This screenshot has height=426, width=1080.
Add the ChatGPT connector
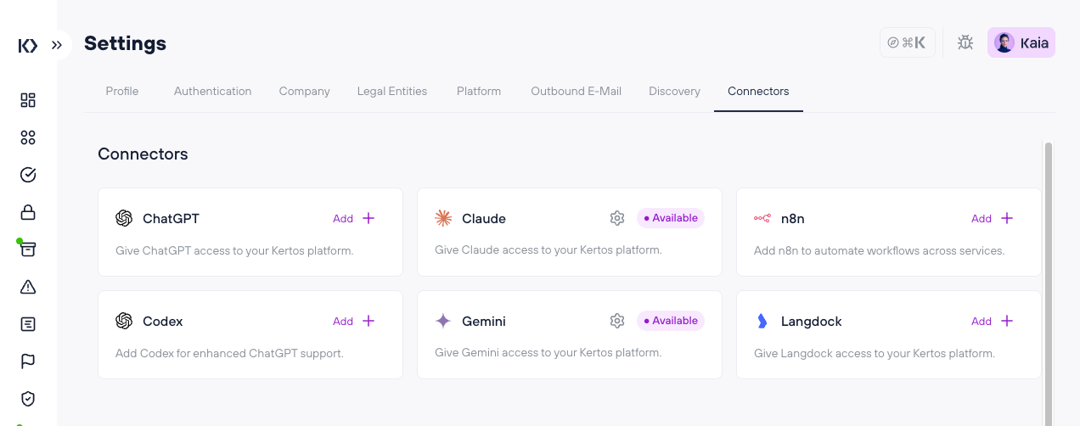[x=354, y=218]
